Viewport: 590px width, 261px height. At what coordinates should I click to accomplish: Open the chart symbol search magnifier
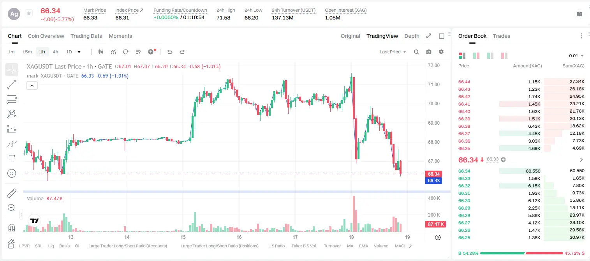click(416, 52)
